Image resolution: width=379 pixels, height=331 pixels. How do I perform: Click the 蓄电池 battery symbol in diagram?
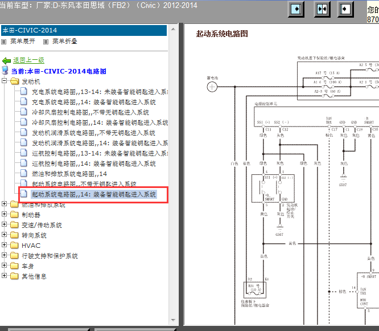(212, 87)
